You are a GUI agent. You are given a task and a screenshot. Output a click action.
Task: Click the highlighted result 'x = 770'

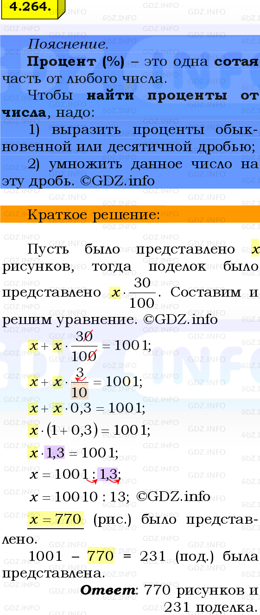pyautogui.click(x=56, y=520)
